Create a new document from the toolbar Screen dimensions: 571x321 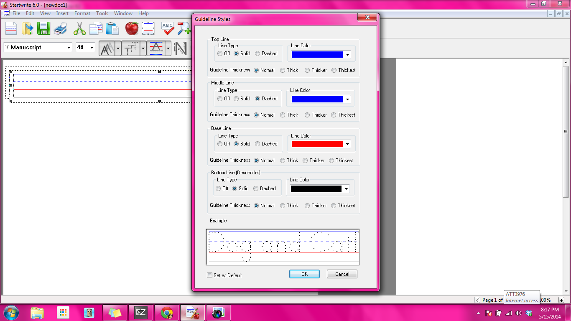pyautogui.click(x=11, y=28)
